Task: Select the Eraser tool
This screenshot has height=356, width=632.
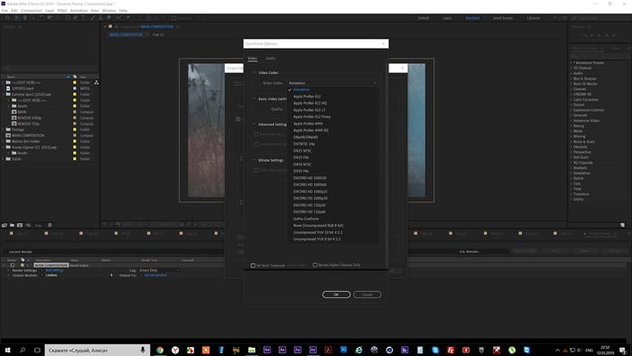Action: point(109,18)
